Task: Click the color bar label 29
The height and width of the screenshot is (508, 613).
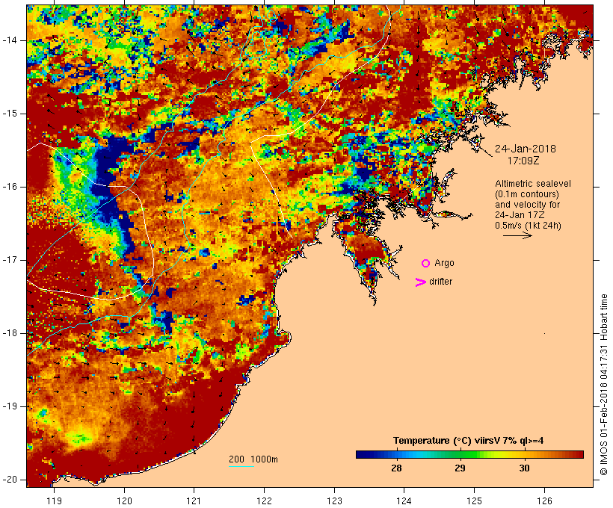Action: (x=460, y=468)
